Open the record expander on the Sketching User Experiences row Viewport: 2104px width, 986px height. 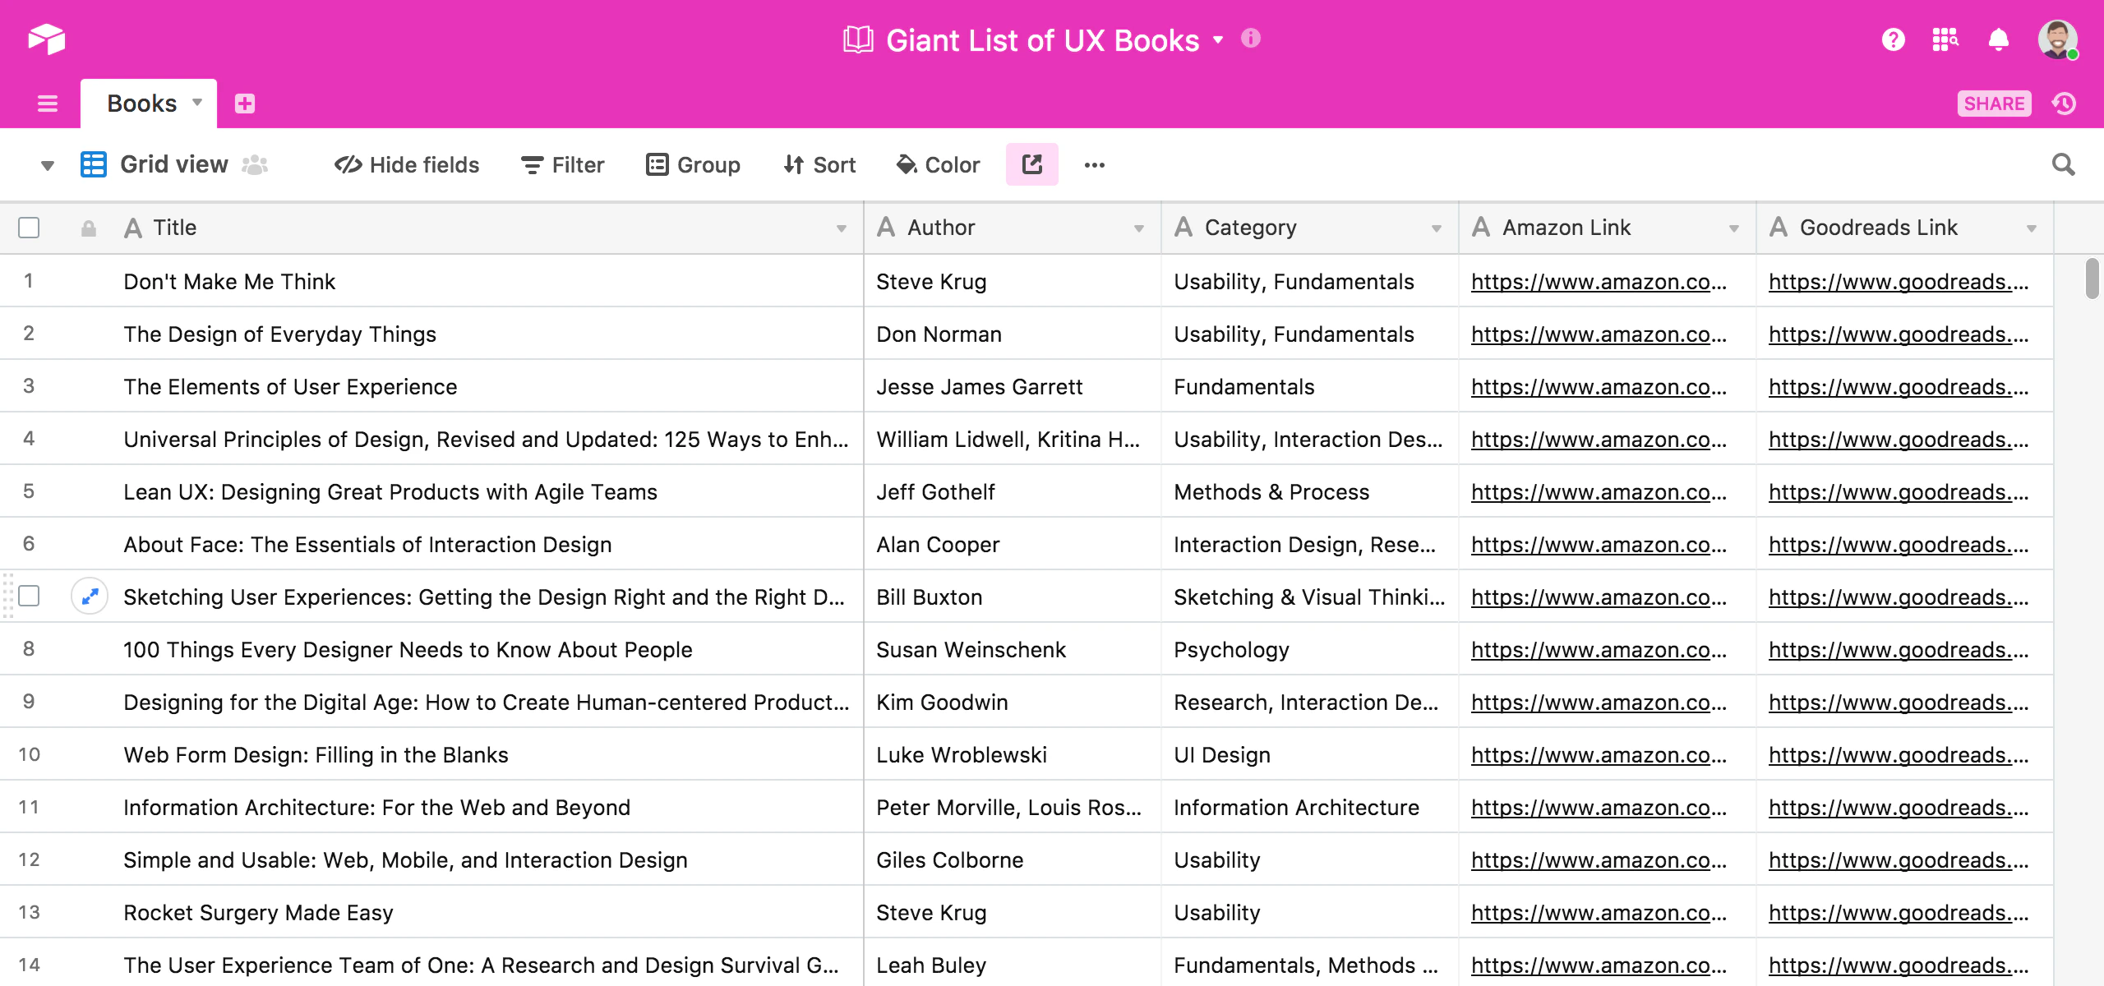[90, 597]
